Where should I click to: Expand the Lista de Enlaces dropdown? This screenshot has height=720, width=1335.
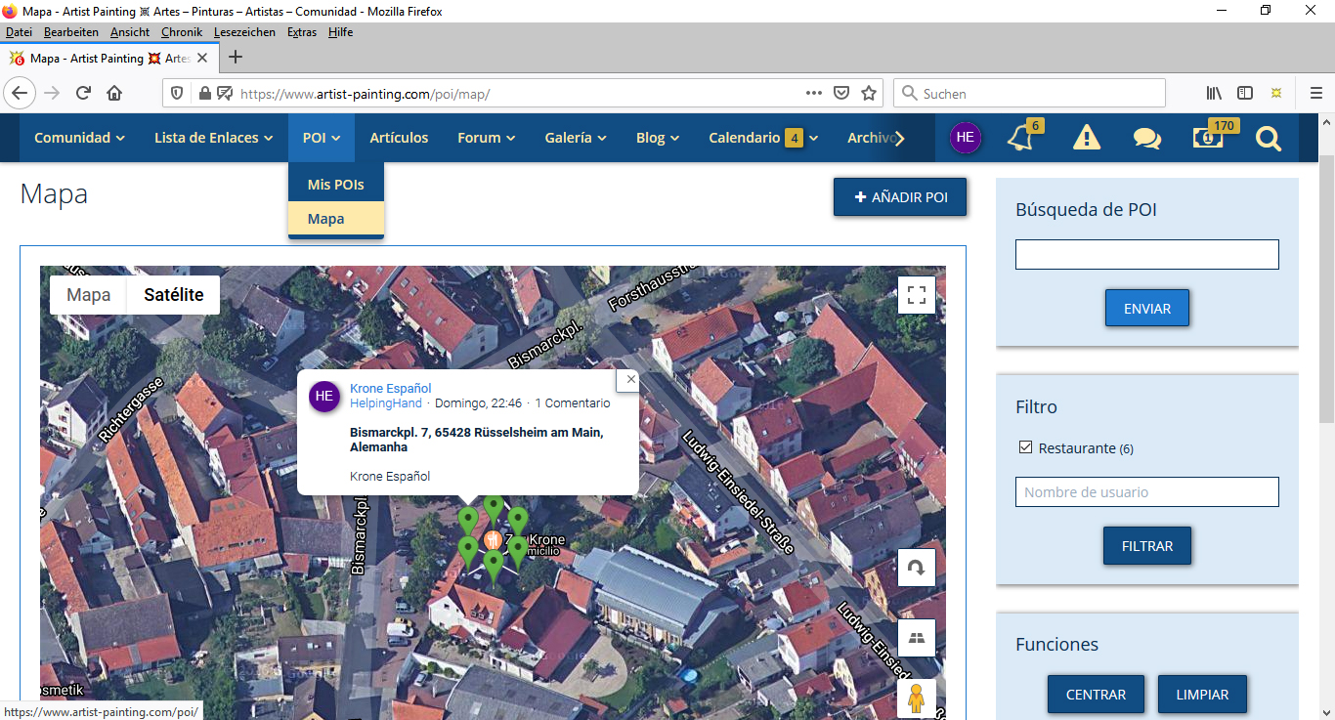[213, 138]
